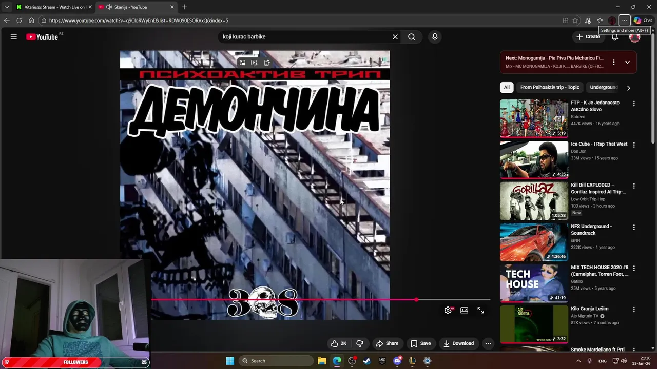Open options for MIX TECH HOUSE 2020
This screenshot has height=369, width=657.
[x=634, y=268]
